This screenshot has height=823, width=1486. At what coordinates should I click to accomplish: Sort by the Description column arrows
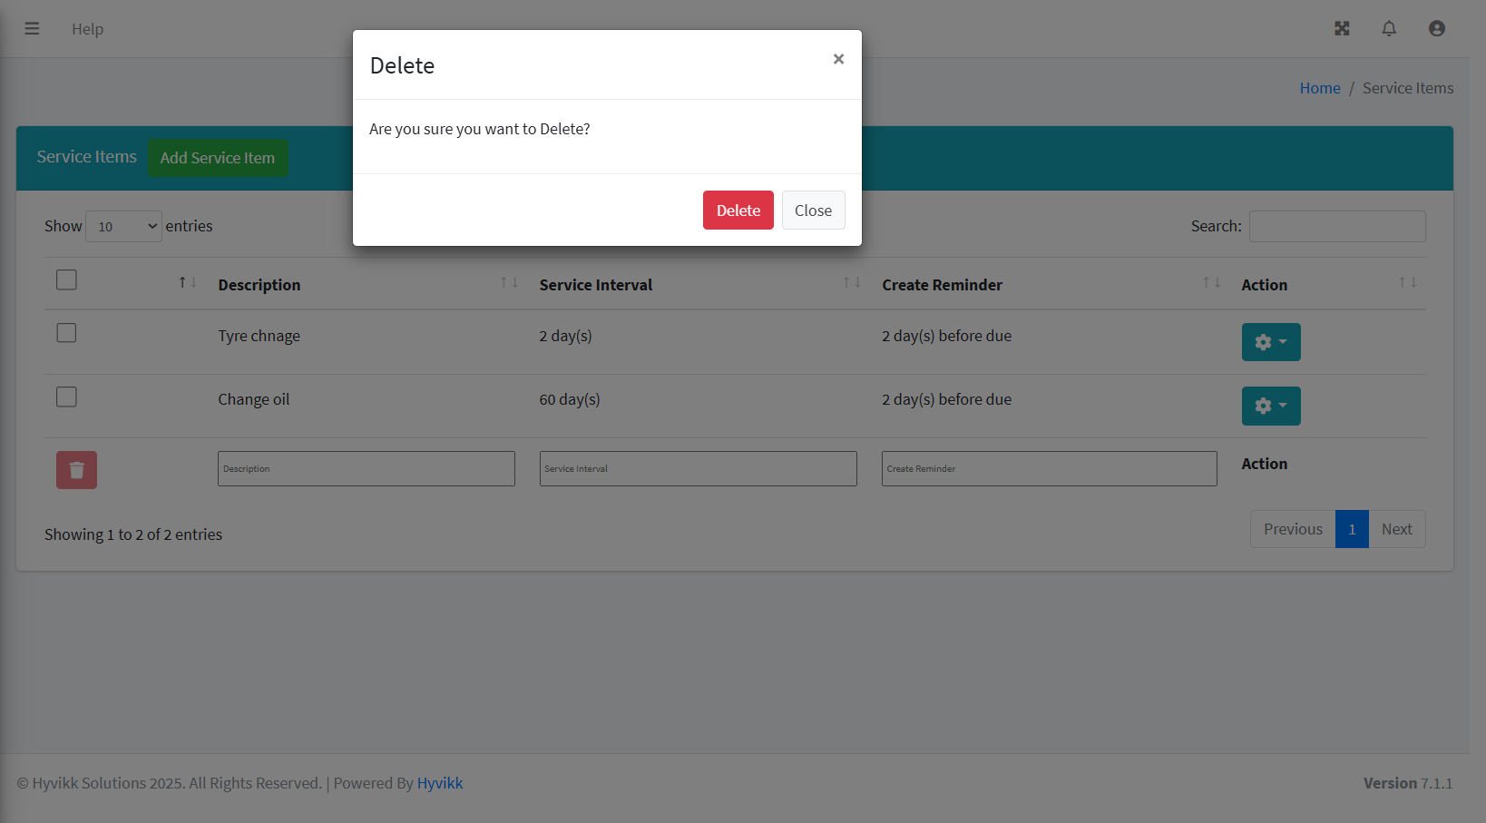(509, 283)
